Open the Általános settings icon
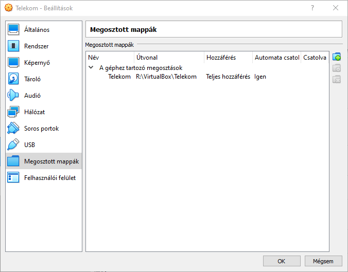348x272 pixels. pos(13,29)
